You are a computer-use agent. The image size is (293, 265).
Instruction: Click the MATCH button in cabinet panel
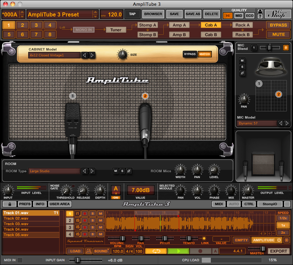point(205,54)
